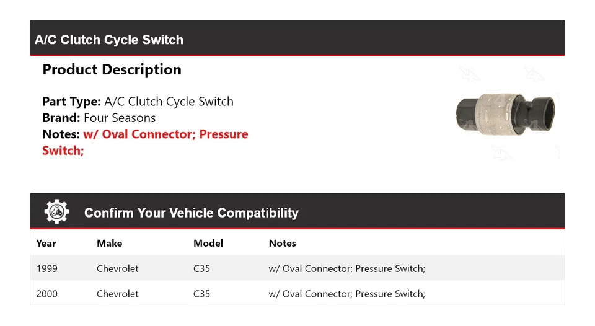Click the Model column header

coord(208,243)
